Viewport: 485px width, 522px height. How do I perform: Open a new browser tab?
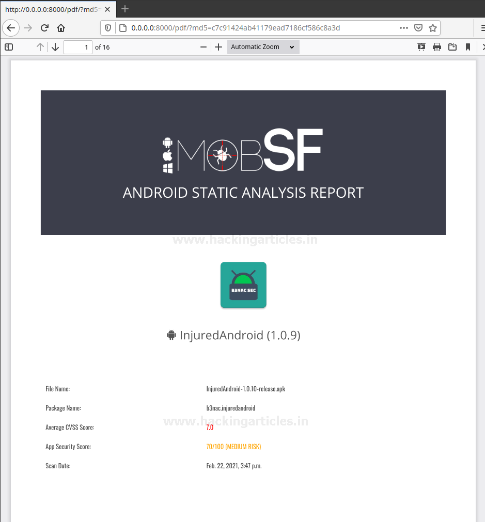pos(124,9)
